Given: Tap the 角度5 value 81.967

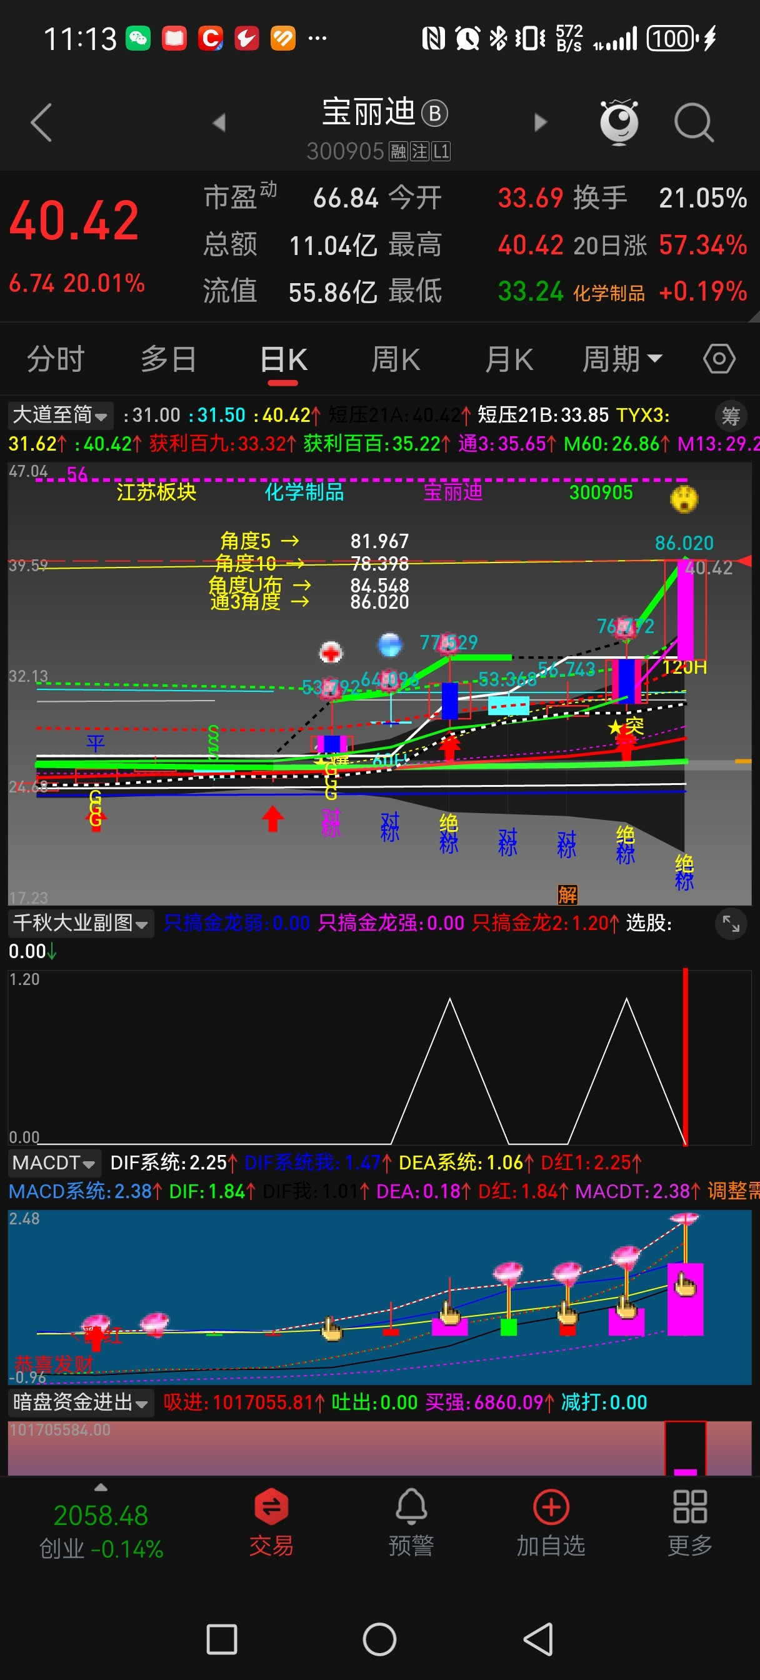Looking at the screenshot, I should 379,541.
